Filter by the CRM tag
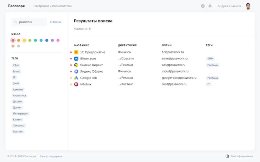Image resolution: width=260 pixels, height=162 pixels. point(16,65)
